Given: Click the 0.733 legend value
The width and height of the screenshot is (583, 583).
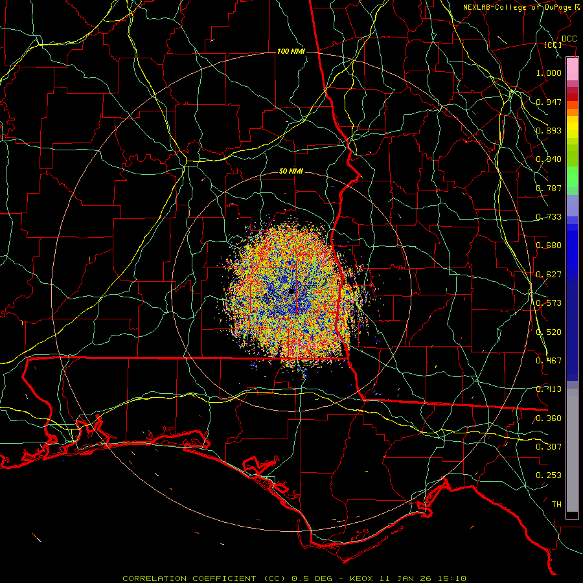Looking at the screenshot, I should 549,217.
